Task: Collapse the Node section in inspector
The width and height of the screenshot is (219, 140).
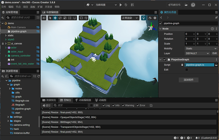Action: [x=160, y=29]
